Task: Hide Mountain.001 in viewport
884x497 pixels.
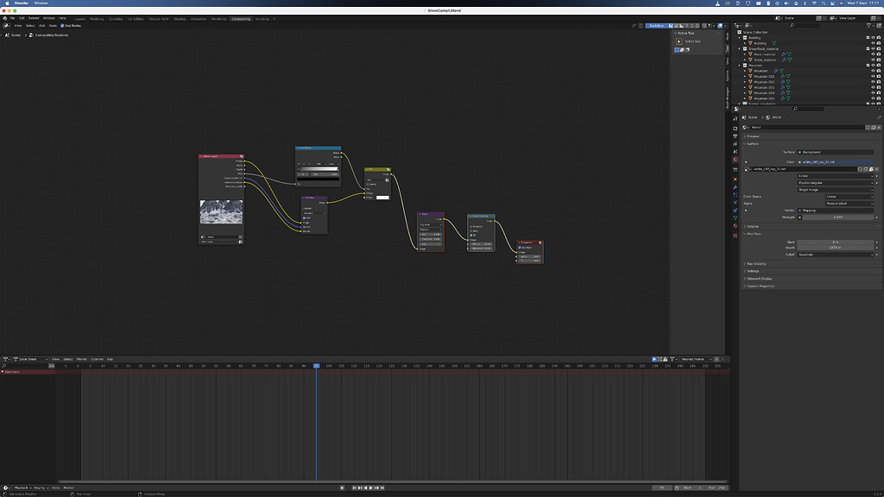Action: [873, 76]
